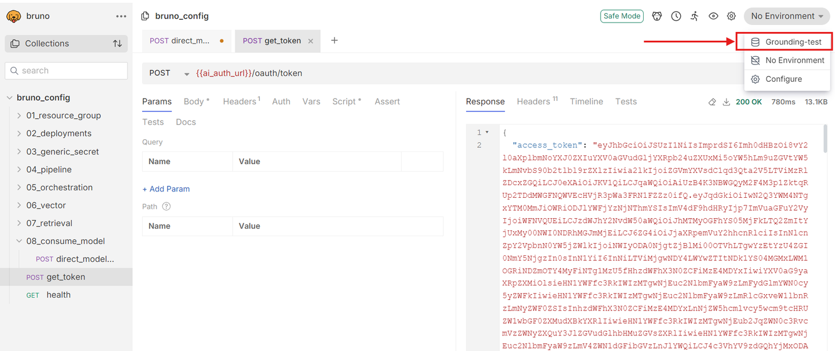The height and width of the screenshot is (351, 835).
Task: Expand the 05_orchestration folder
Action: click(x=19, y=187)
